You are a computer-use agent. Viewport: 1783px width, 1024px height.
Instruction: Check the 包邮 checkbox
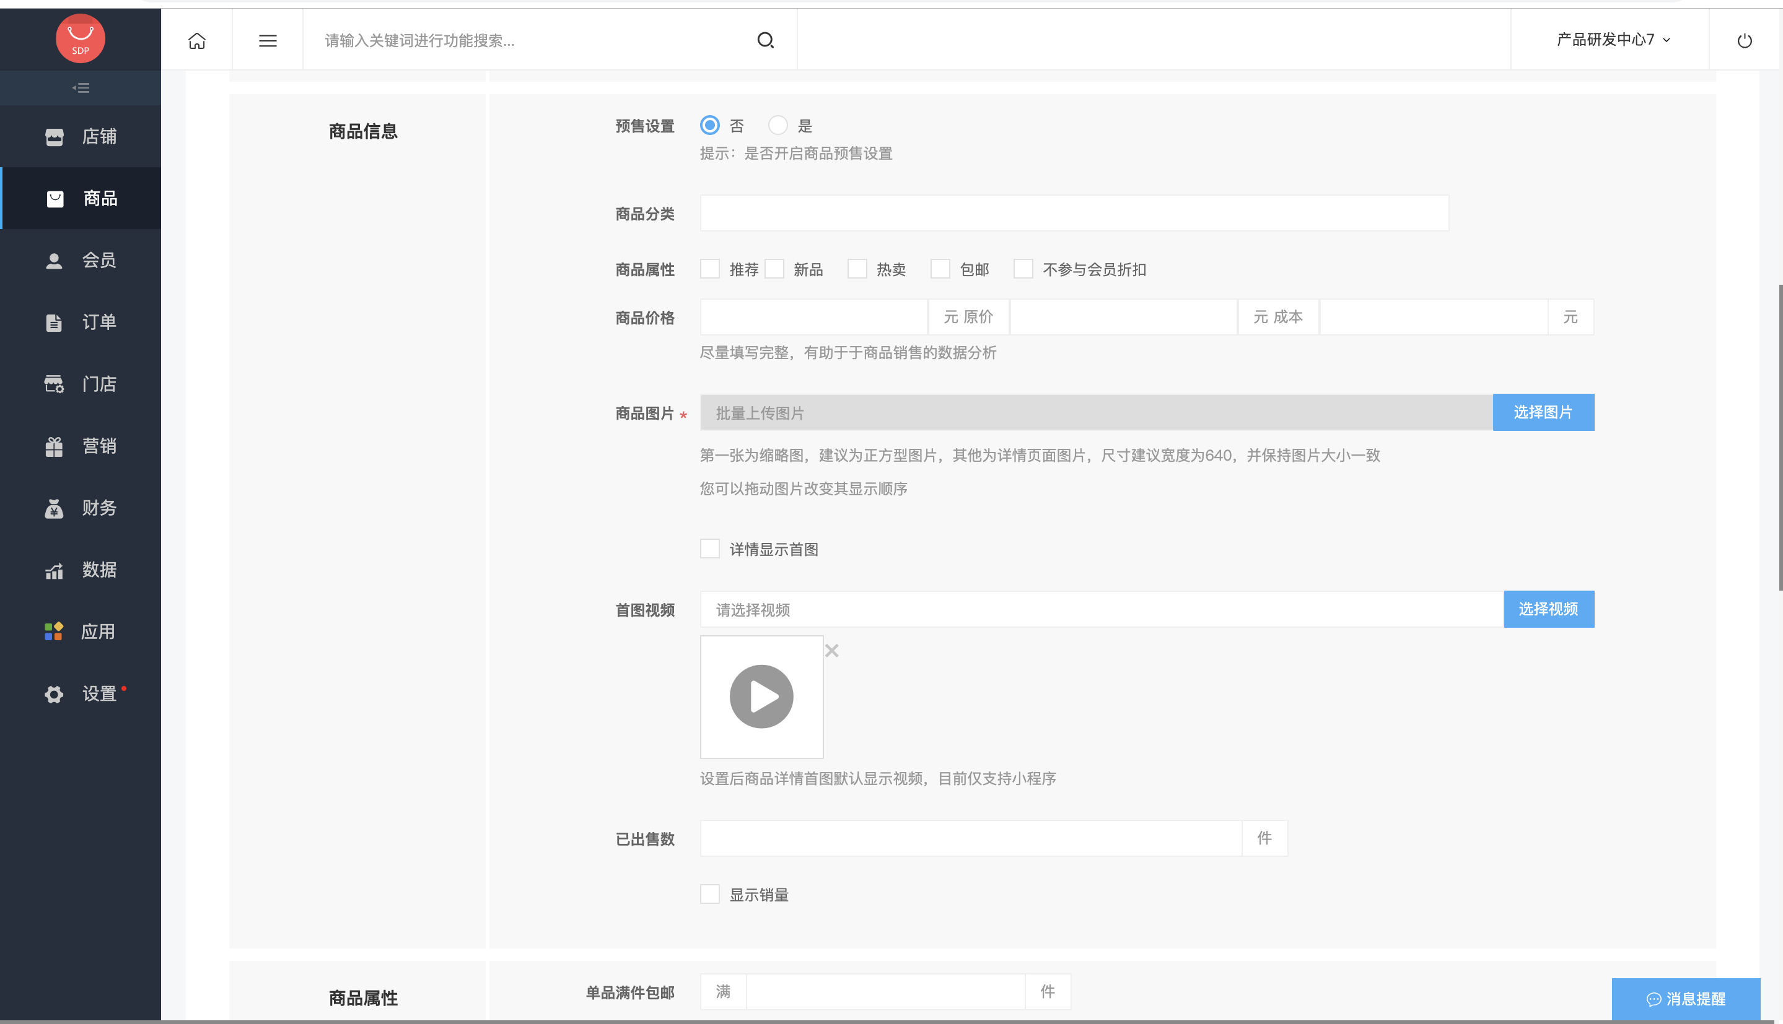[940, 269]
